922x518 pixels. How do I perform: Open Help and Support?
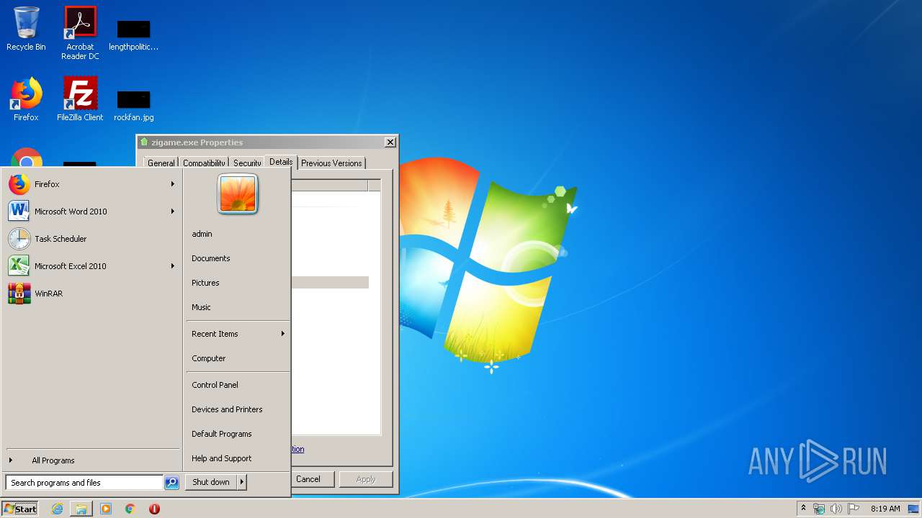(238, 458)
